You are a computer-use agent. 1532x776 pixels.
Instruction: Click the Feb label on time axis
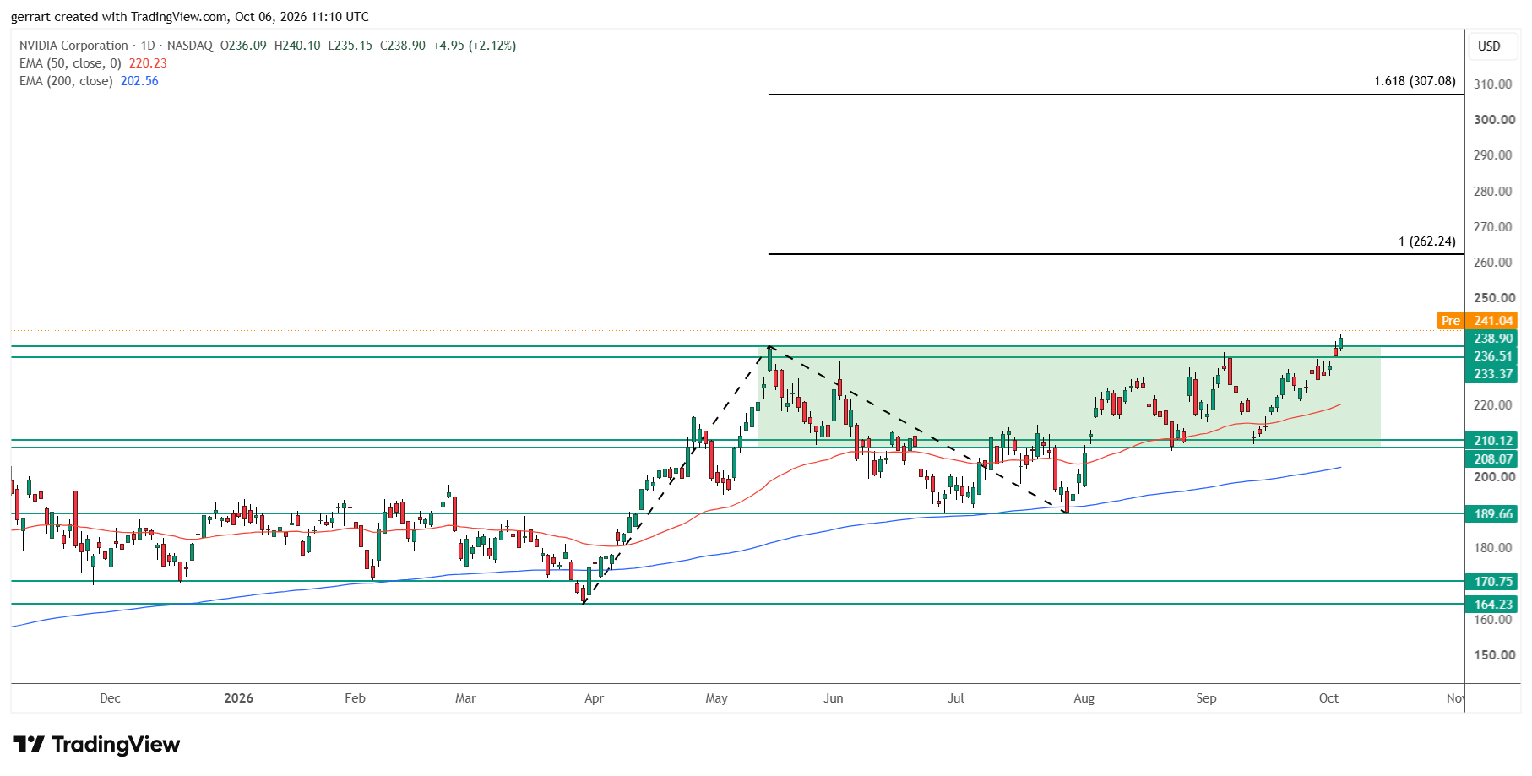[x=356, y=698]
